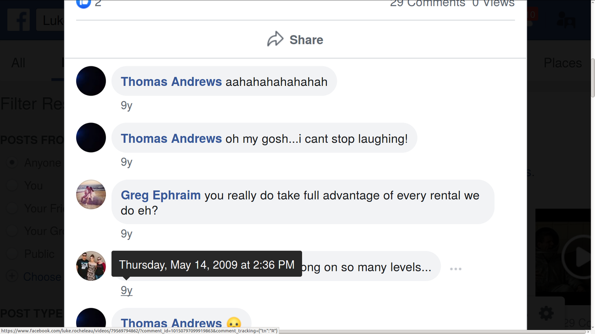Expand the "Choose a source" plus option
The image size is (595, 334).
tap(13, 276)
